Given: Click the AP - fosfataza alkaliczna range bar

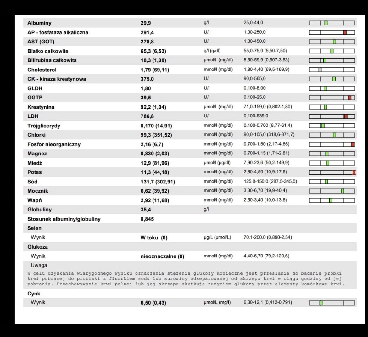Looking at the screenshot, I should (x=332, y=32).
